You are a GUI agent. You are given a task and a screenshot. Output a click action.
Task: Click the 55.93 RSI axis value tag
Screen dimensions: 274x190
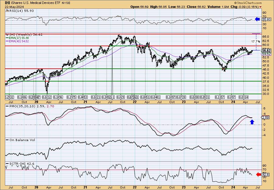click(266, 19)
